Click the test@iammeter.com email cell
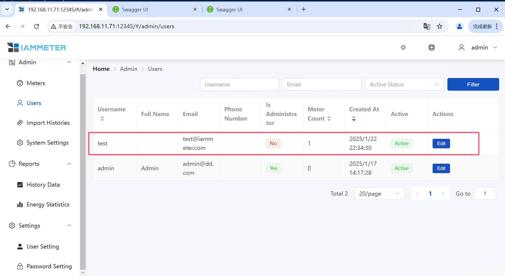 pyautogui.click(x=198, y=144)
